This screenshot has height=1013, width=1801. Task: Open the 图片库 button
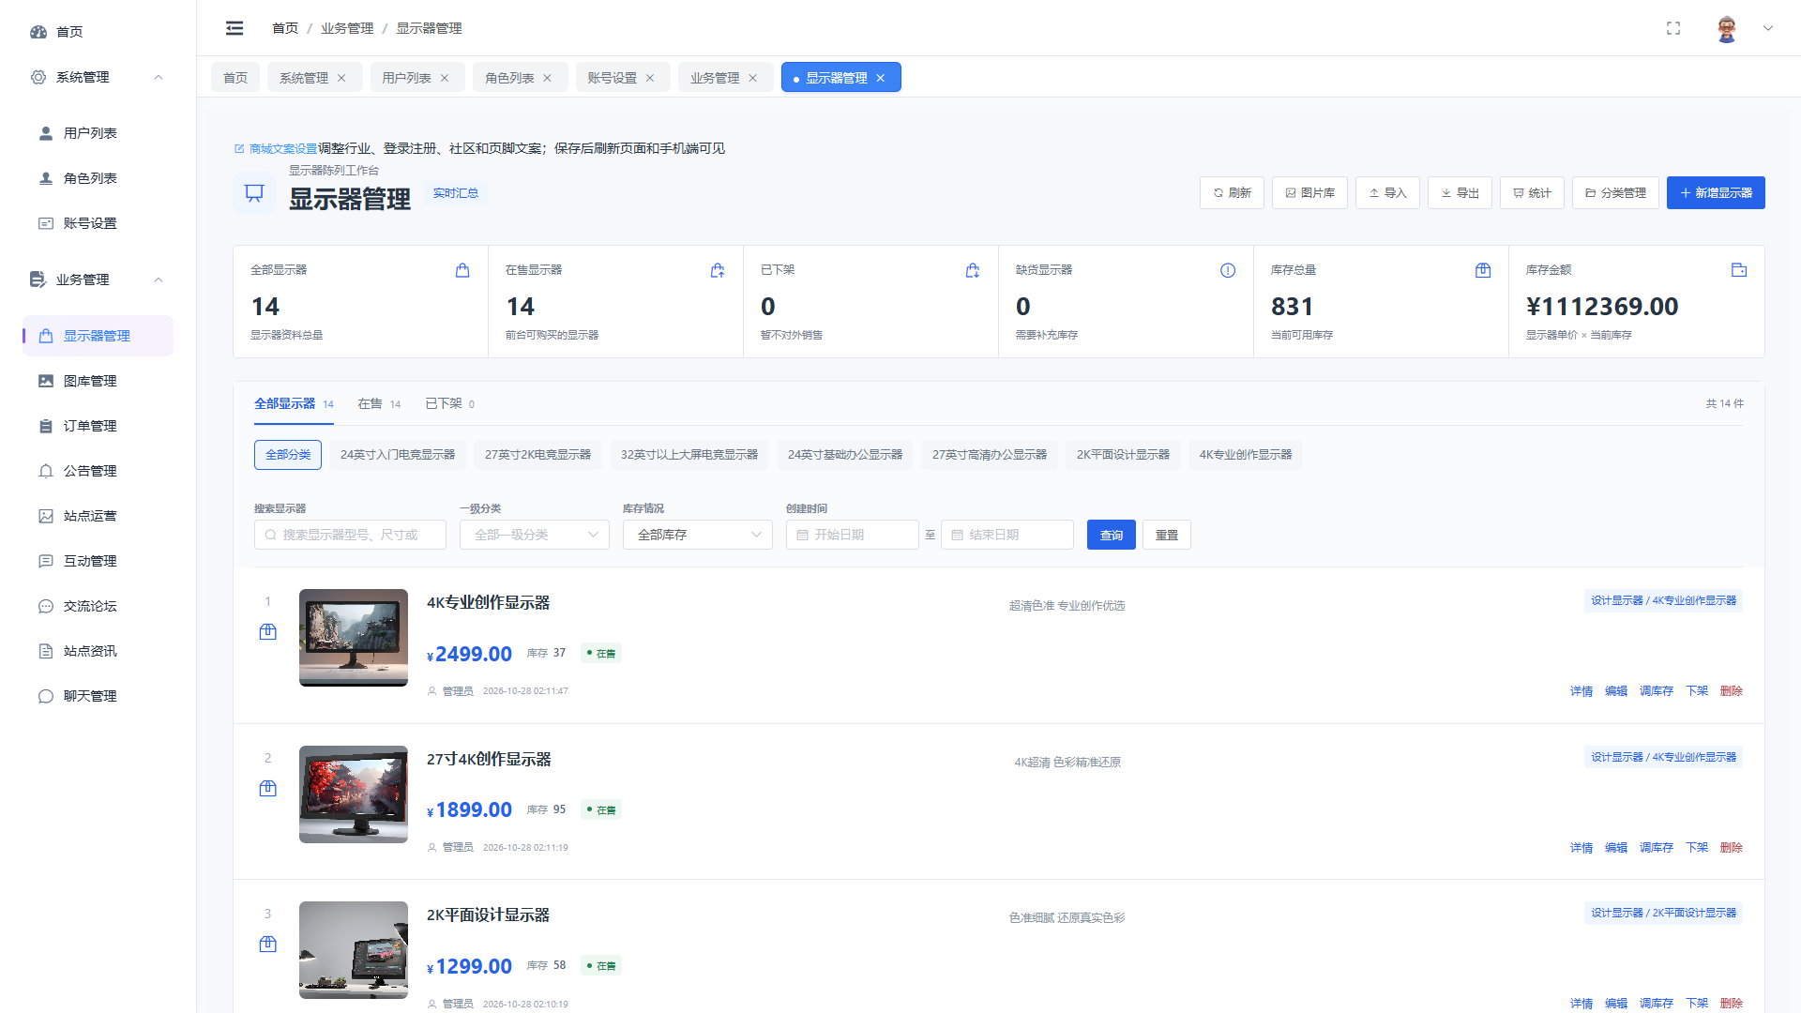pos(1309,193)
